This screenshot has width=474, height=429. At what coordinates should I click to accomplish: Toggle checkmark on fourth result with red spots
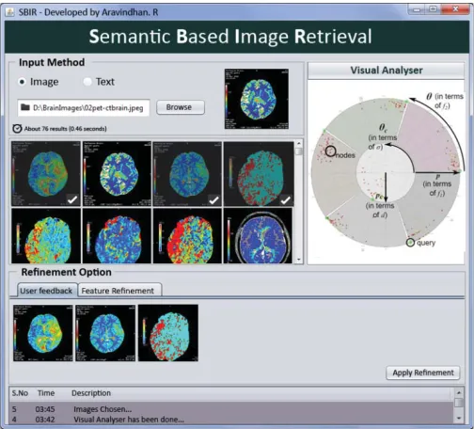tap(286, 199)
